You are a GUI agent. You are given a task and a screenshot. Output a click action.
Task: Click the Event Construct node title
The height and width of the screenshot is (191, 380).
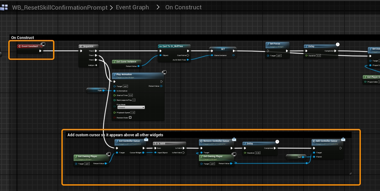30,46
